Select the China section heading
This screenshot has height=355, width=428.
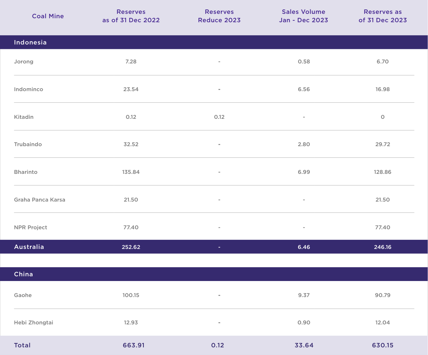(x=23, y=274)
